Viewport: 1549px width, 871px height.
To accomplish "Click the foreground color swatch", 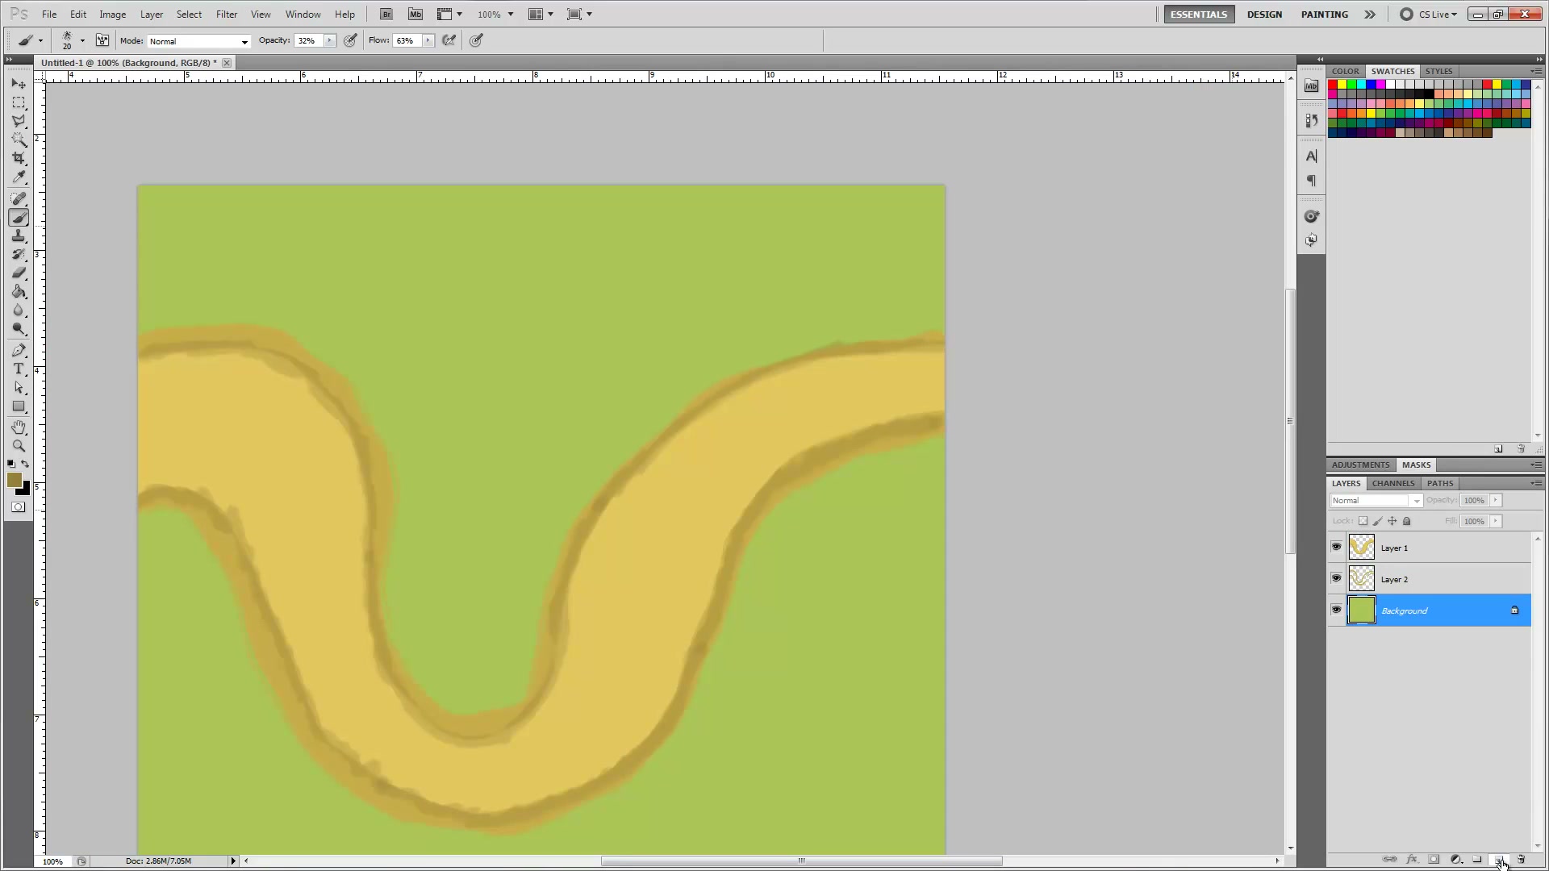I will point(14,481).
